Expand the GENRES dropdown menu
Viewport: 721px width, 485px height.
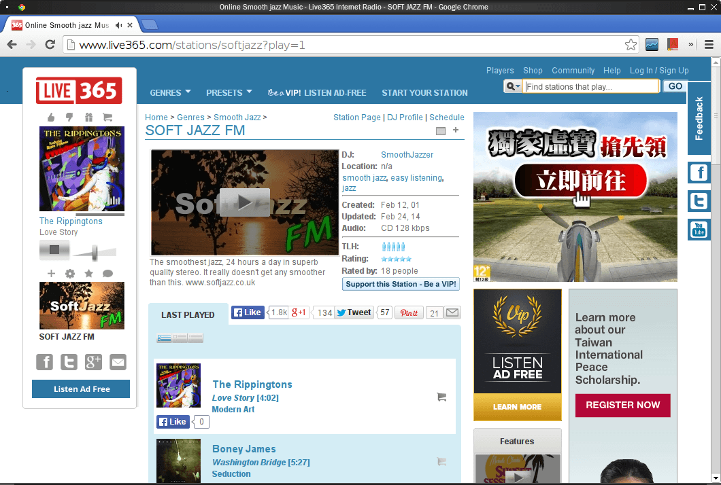(170, 92)
